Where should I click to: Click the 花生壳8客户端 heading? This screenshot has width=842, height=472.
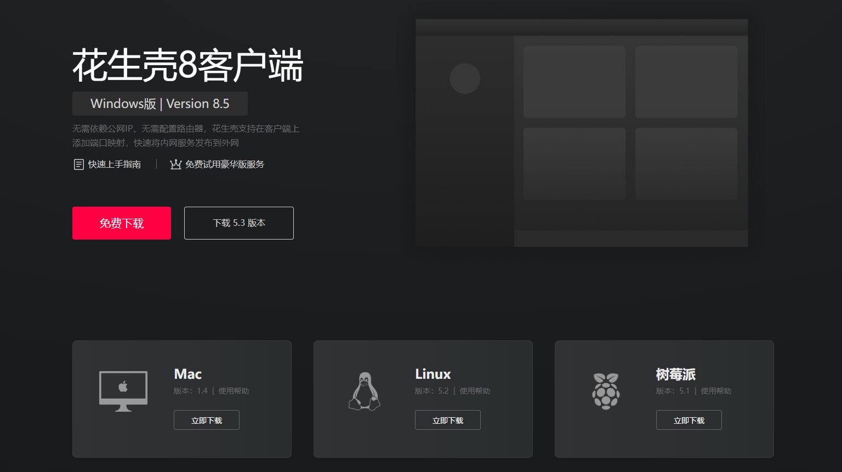(x=187, y=65)
